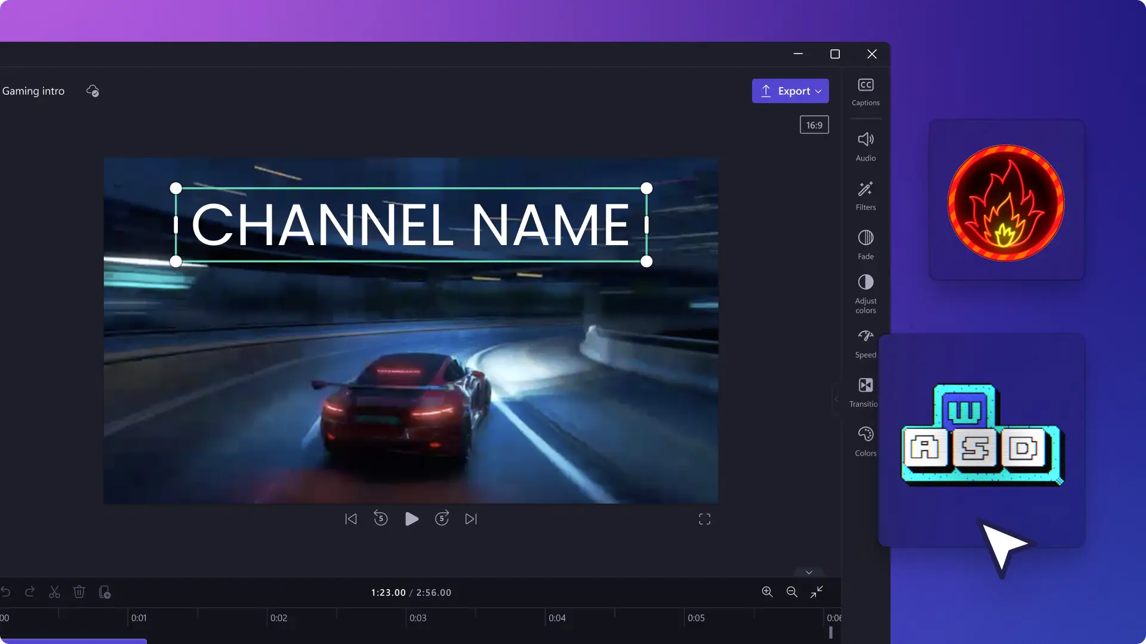The image size is (1146, 644).
Task: Toggle captions visibility on video
Action: (865, 91)
